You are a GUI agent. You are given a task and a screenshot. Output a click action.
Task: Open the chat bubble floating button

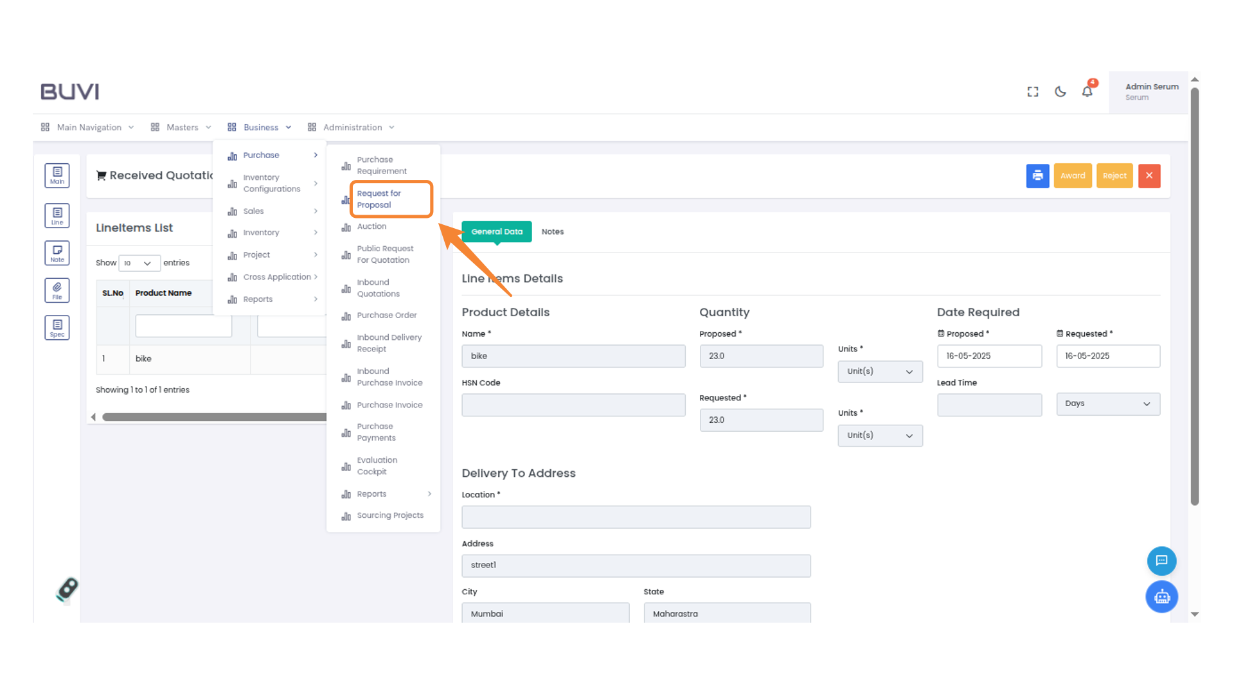click(x=1161, y=560)
